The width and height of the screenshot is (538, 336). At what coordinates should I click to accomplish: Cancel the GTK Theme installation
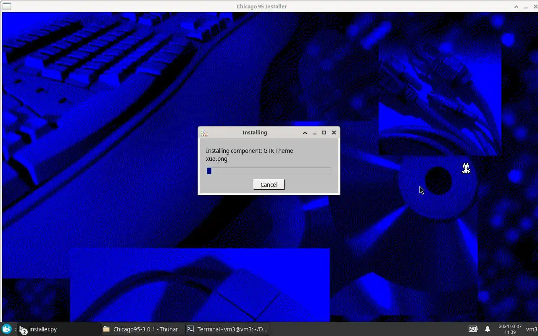pos(269,185)
